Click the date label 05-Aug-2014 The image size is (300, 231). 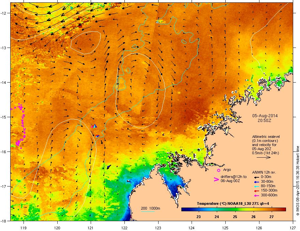coord(265,116)
